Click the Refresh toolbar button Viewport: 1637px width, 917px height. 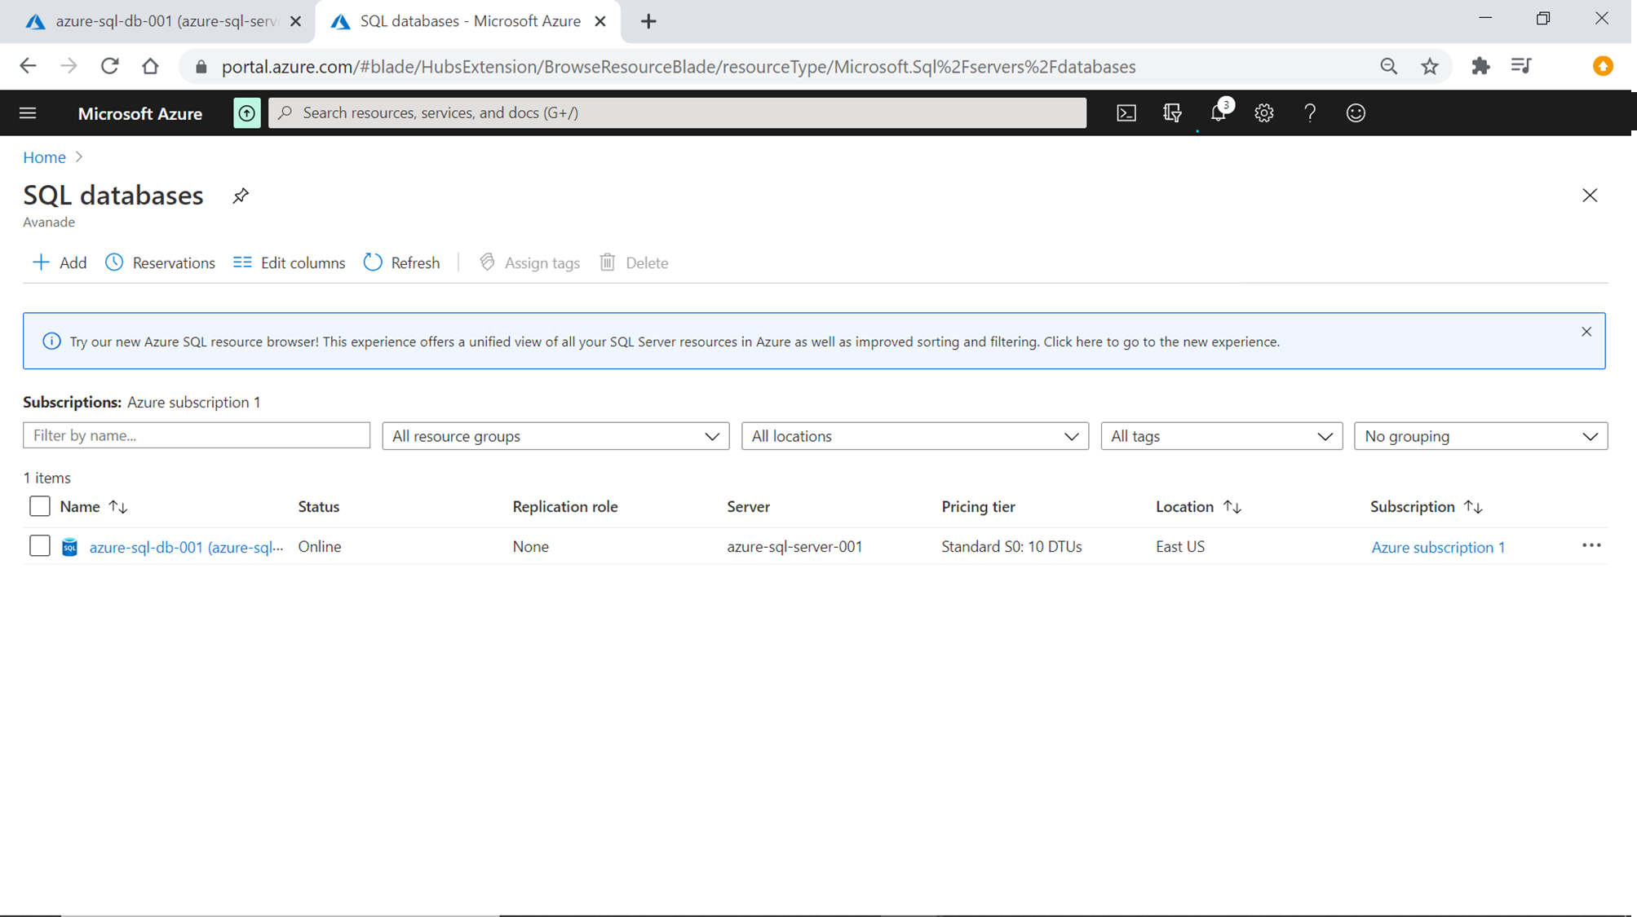coord(401,262)
